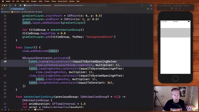Open the ViewController.swift breadcrumb
The image size is (199, 112).
coord(28,12)
